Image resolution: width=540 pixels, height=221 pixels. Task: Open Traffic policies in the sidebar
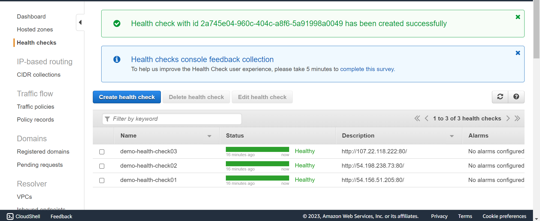click(35, 107)
